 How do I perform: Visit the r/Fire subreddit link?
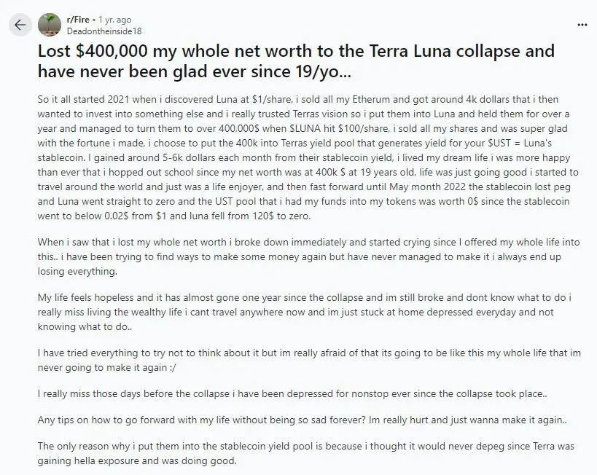[x=78, y=20]
